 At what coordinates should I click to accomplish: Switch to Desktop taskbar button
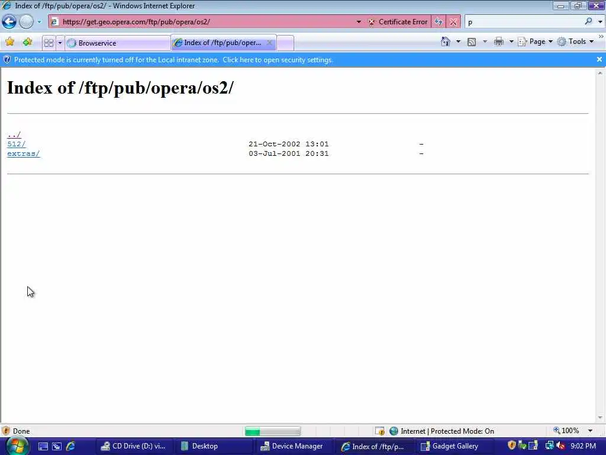tap(213, 446)
